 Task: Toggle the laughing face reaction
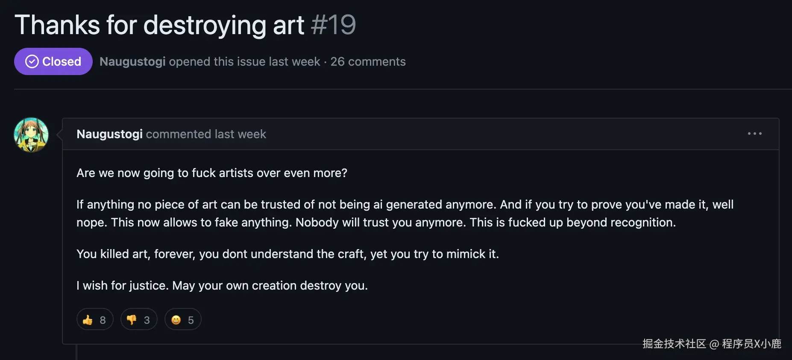click(x=183, y=319)
